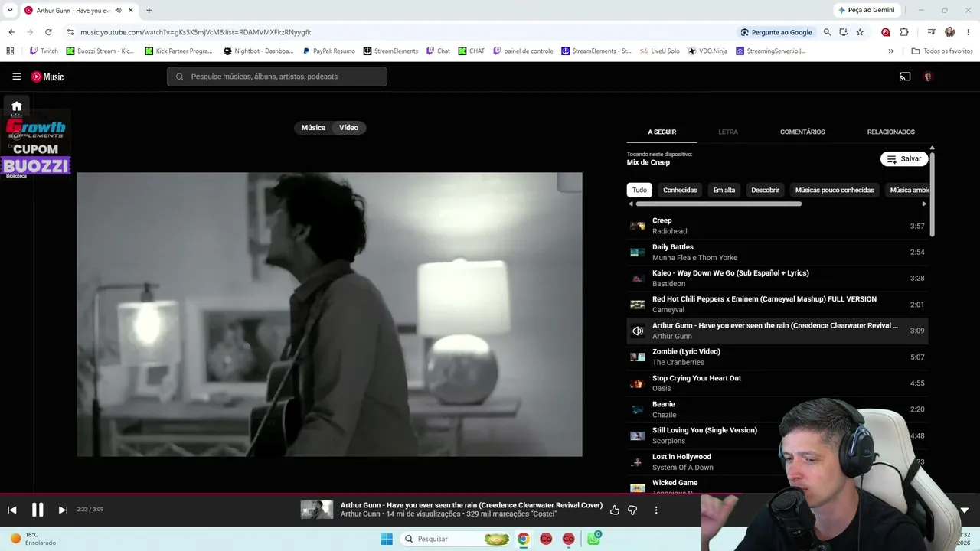Open more options for current song

pos(656,510)
